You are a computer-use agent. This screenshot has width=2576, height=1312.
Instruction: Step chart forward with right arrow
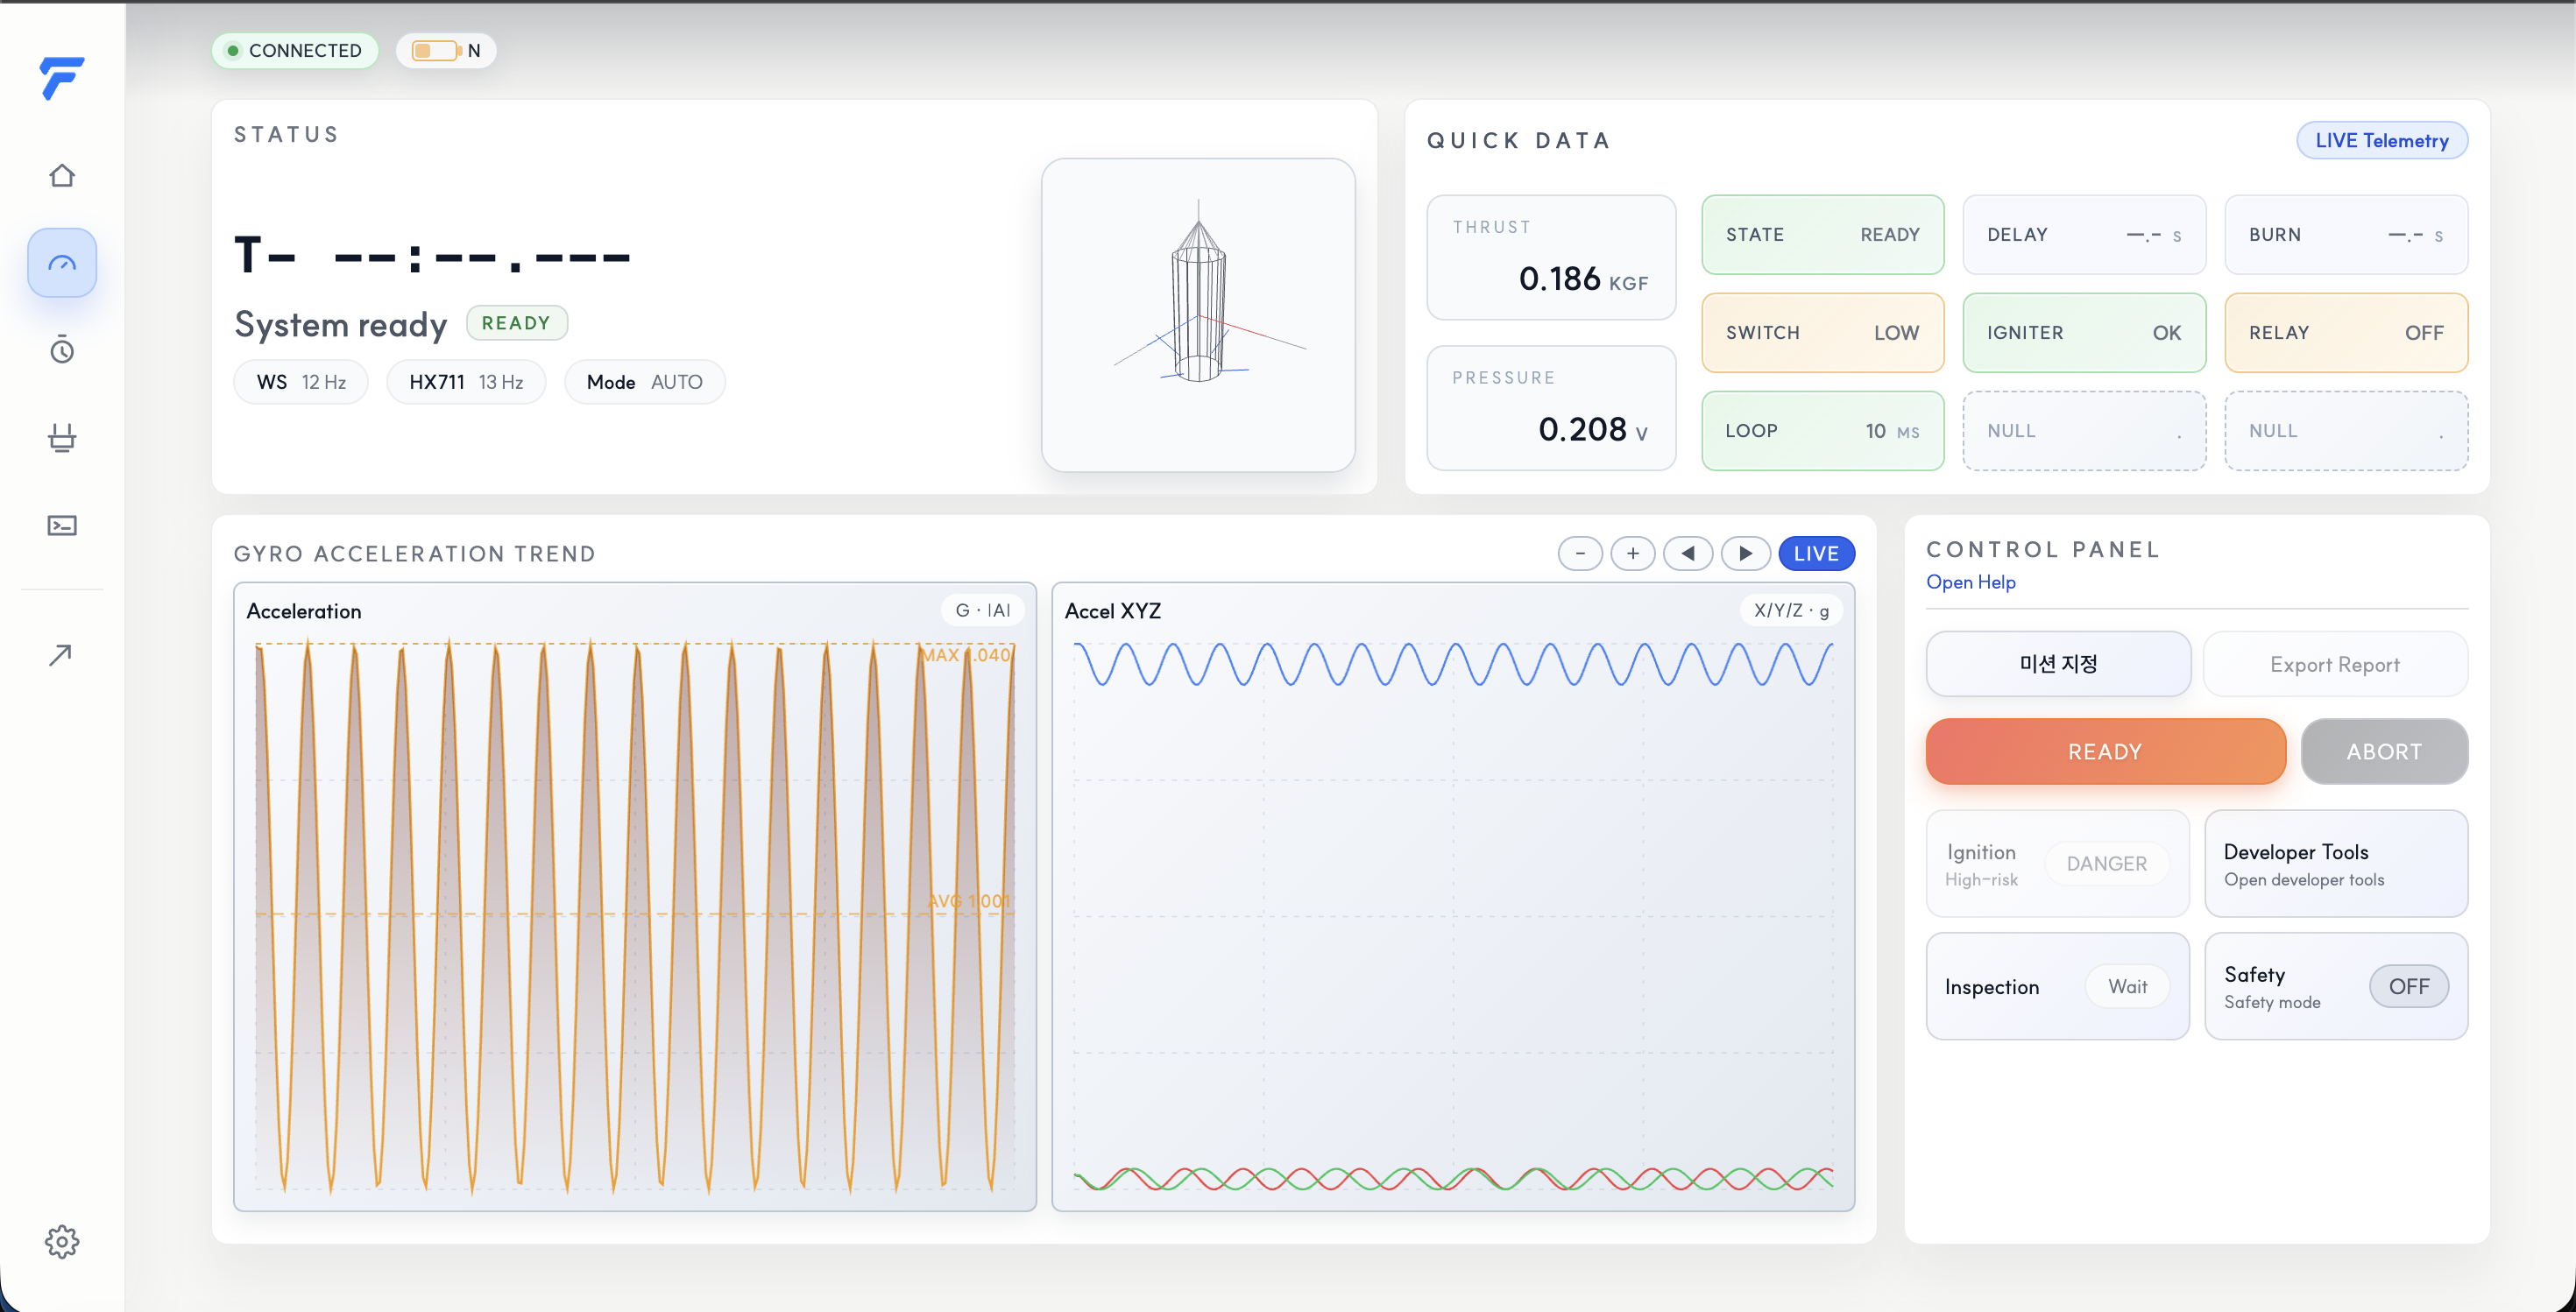coord(1745,554)
